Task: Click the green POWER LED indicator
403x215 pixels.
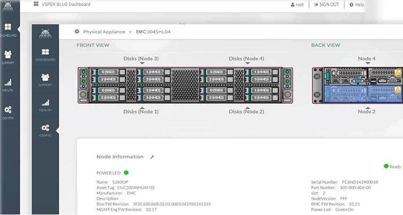Action: click(x=126, y=172)
